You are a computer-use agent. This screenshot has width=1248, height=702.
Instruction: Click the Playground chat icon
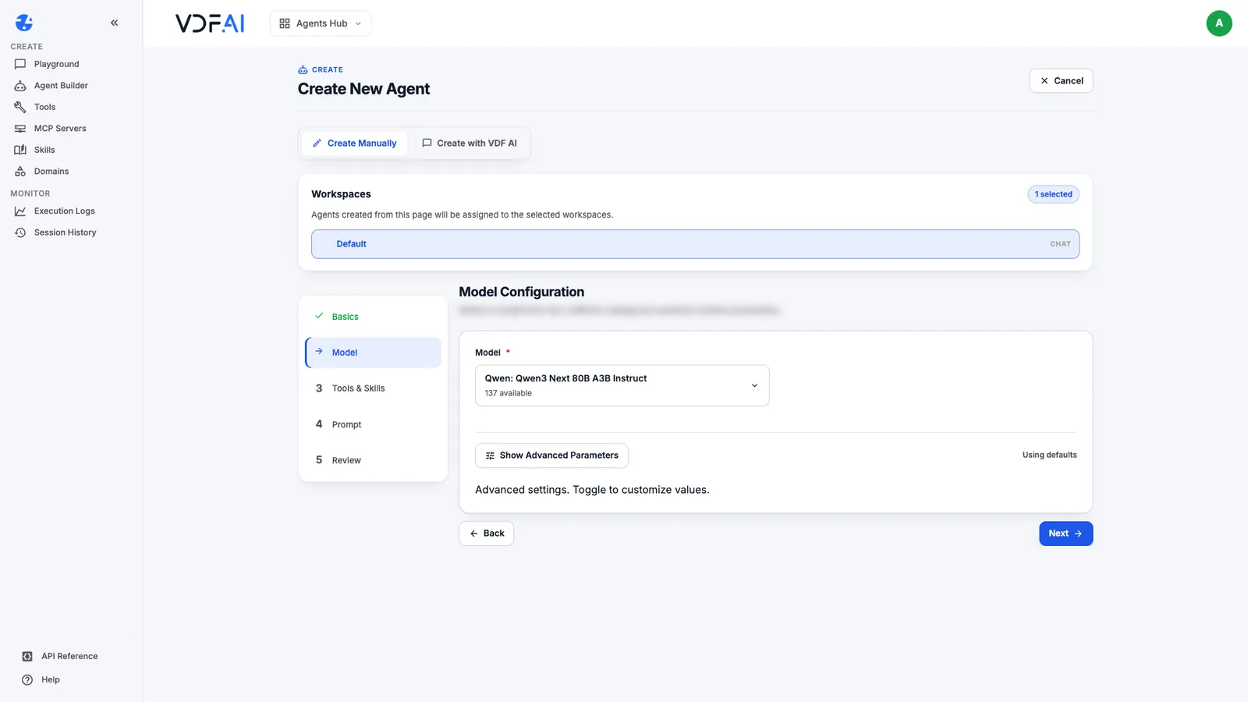click(x=20, y=64)
